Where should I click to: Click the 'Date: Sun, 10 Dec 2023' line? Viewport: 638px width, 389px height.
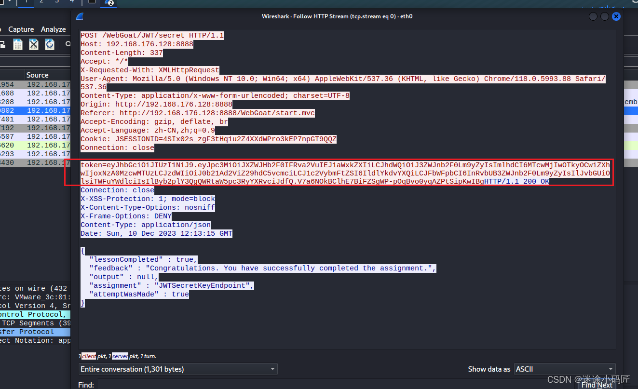click(x=156, y=234)
